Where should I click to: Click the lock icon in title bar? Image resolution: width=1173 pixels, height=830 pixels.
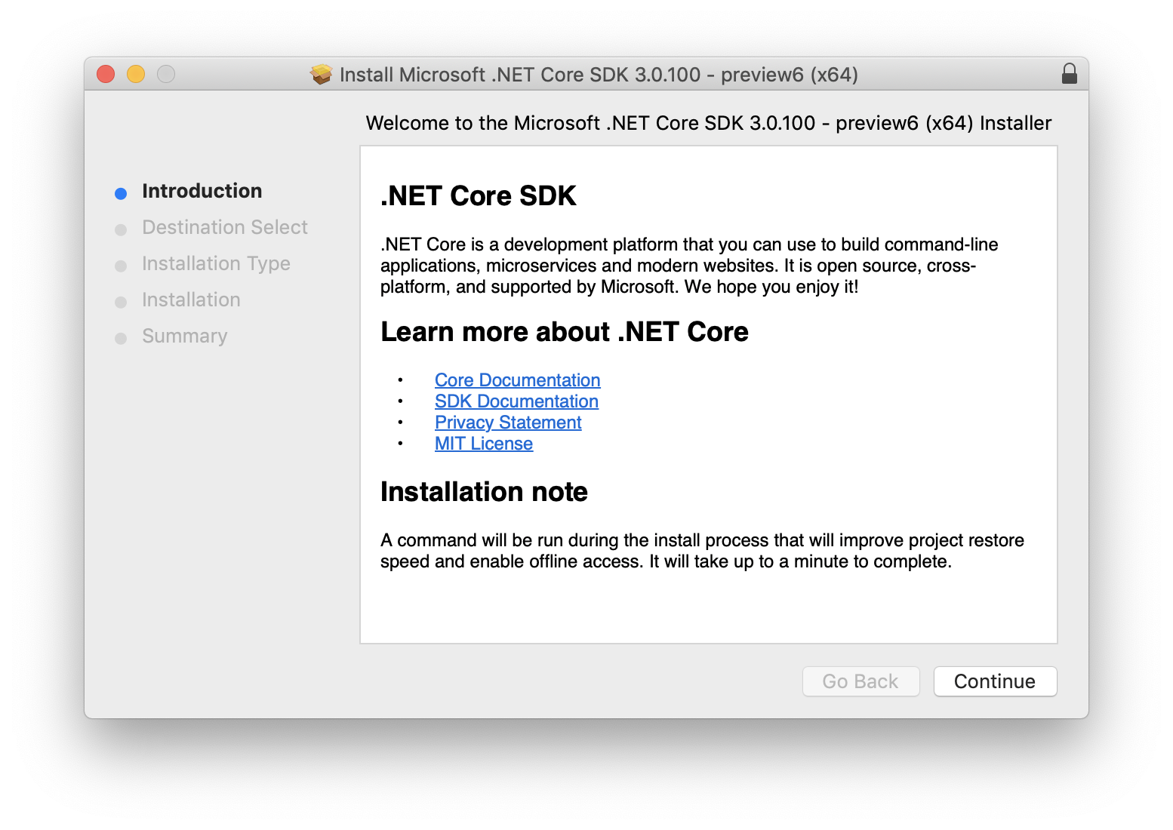(1069, 74)
